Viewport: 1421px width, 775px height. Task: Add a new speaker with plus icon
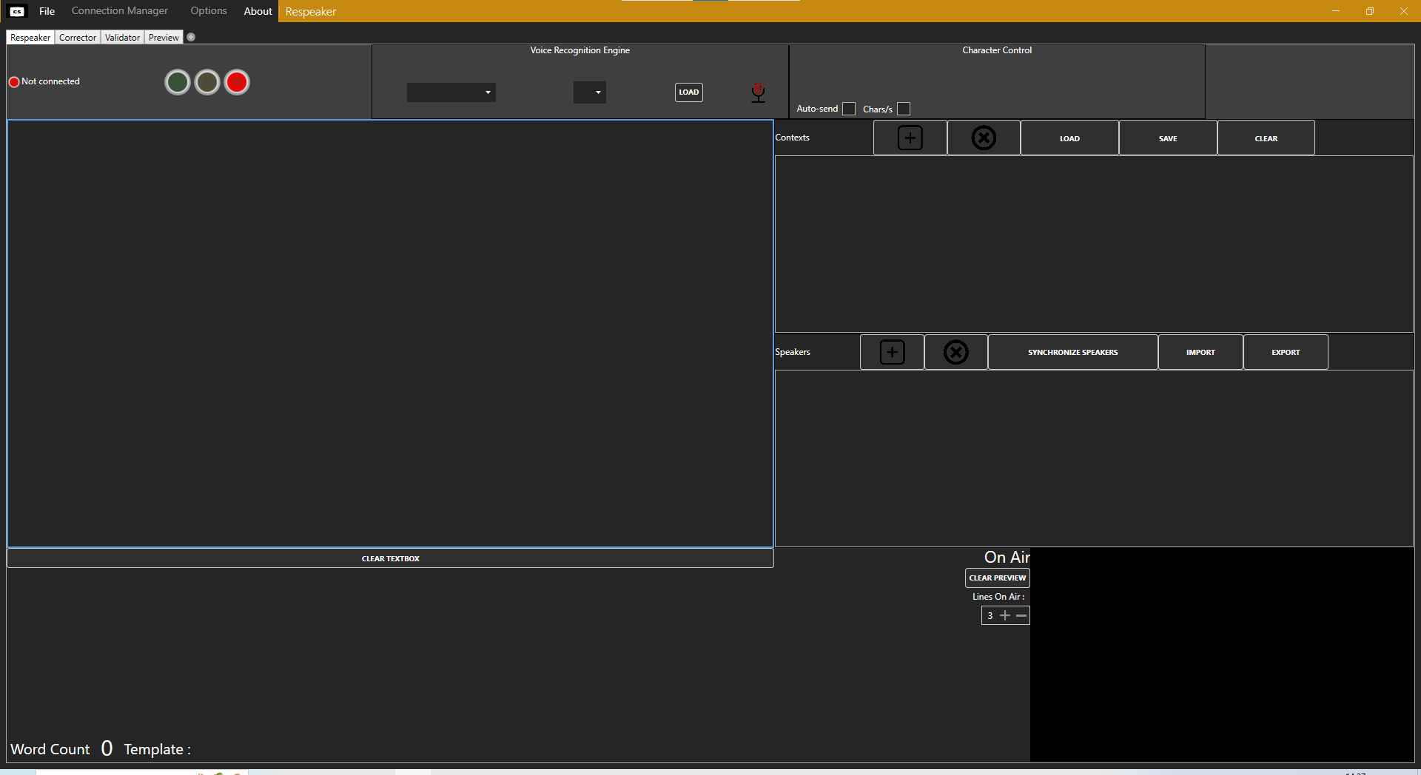[892, 352]
